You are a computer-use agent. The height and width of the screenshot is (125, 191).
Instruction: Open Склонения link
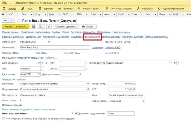(97, 48)
